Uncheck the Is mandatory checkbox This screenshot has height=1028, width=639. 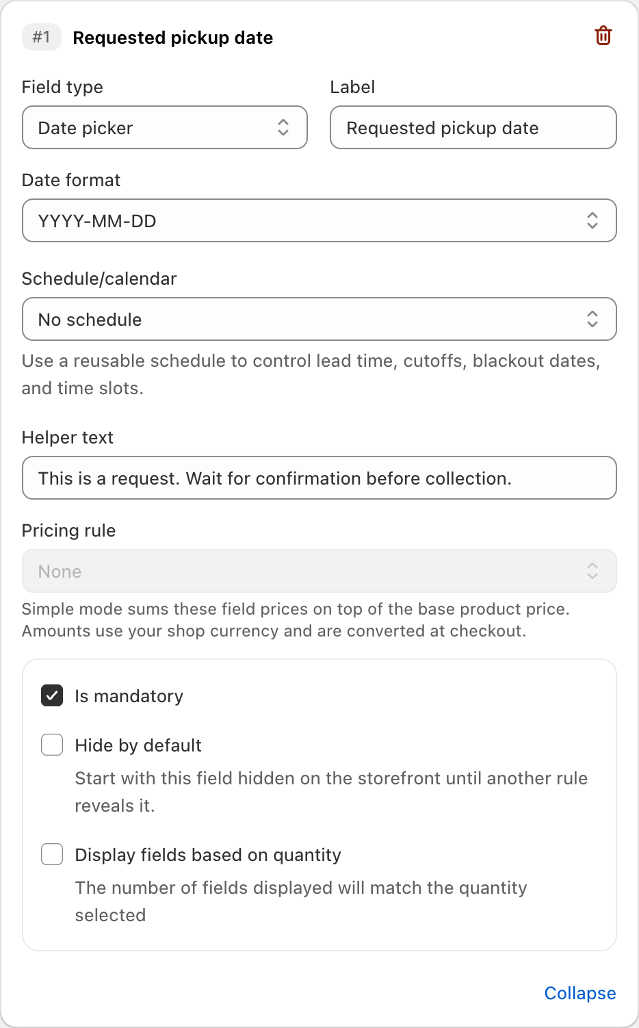point(52,695)
